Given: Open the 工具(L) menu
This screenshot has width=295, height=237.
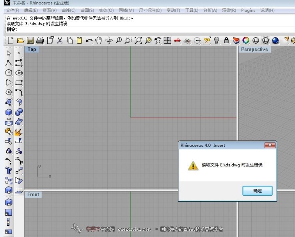Looking at the screenshot, I should (192, 11).
